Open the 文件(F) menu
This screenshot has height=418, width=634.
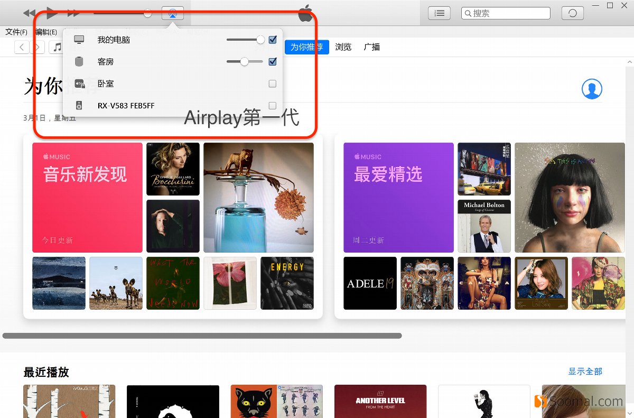click(x=16, y=32)
